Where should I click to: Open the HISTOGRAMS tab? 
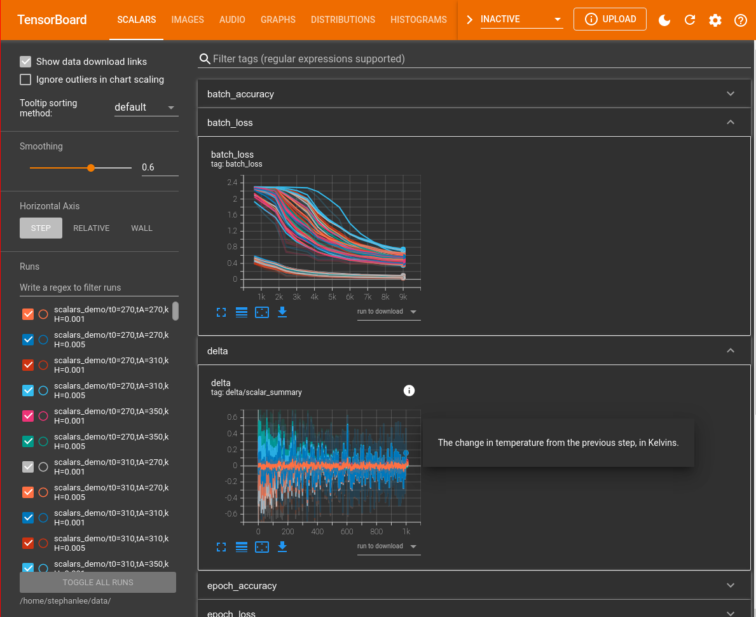(418, 20)
